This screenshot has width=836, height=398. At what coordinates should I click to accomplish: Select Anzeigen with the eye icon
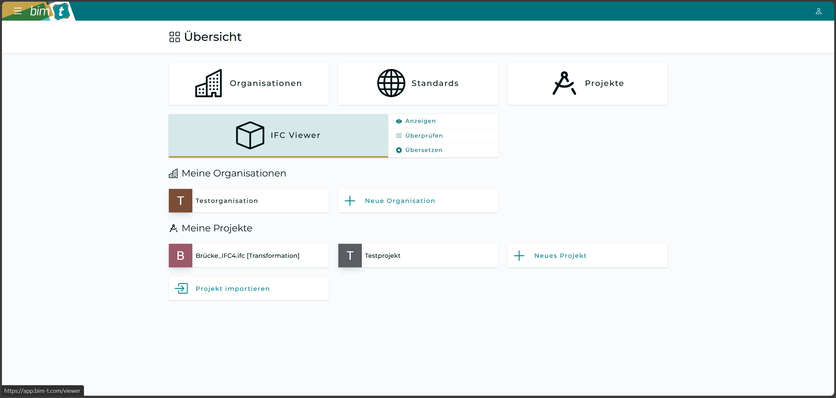[x=420, y=121]
